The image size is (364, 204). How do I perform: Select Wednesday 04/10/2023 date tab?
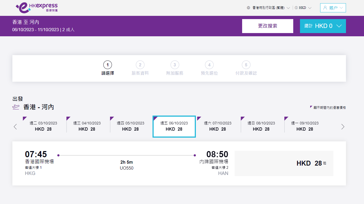[87, 126]
